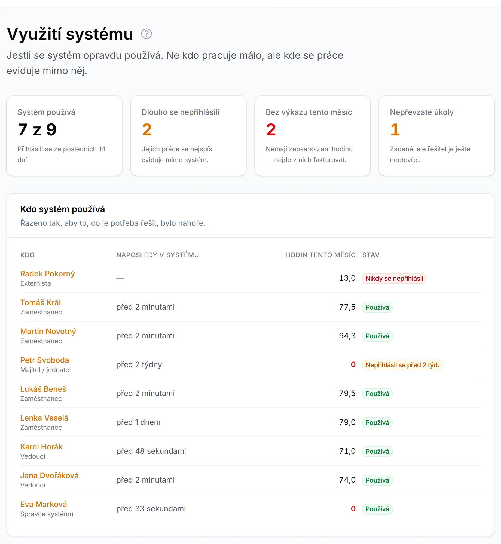Click the red 0 hours in Eva Marková's row
The image size is (501, 544).
353,509
